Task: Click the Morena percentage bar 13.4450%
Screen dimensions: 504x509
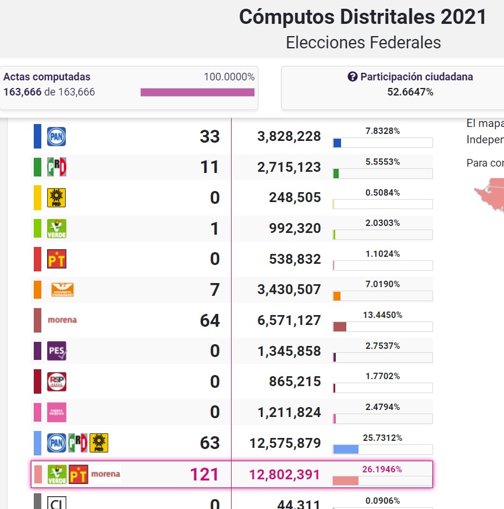Action: [x=382, y=327]
